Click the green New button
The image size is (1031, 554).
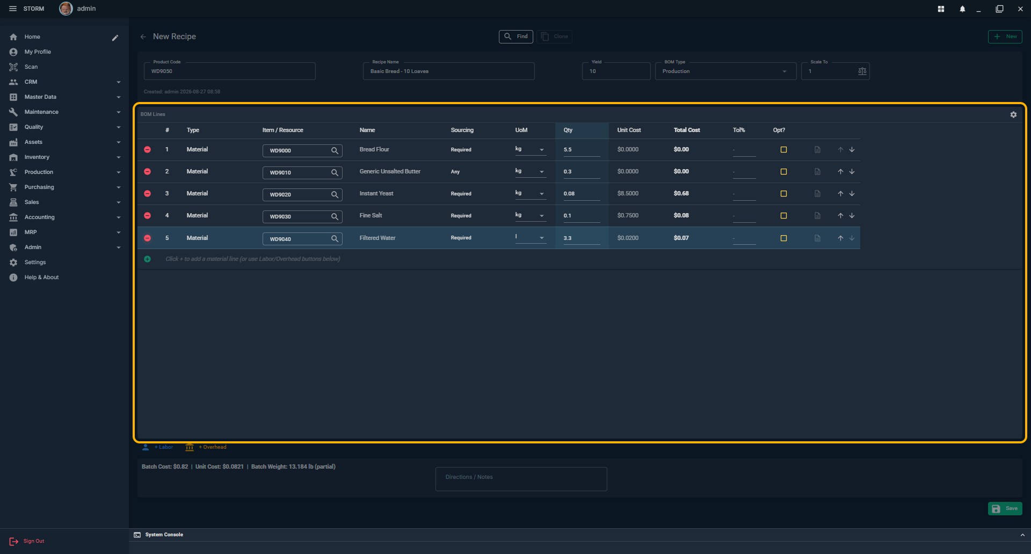1005,37
